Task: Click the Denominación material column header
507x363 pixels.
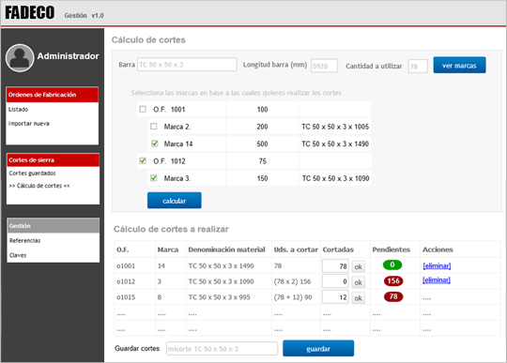Action: [x=226, y=250]
